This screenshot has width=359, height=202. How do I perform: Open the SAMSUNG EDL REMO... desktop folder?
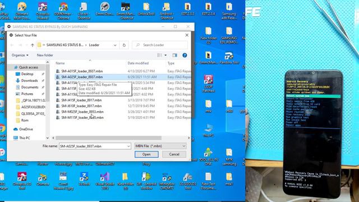[x=229, y=35]
